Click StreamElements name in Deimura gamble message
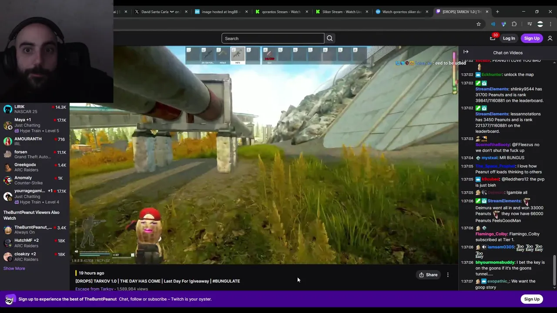Screen dimensions: 557x313 click(504, 201)
